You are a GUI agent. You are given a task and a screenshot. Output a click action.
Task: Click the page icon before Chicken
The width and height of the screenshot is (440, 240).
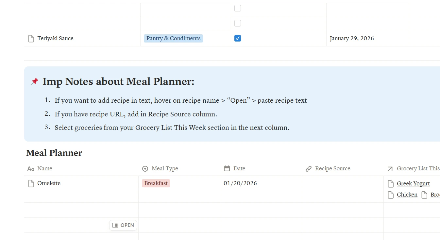pos(391,195)
